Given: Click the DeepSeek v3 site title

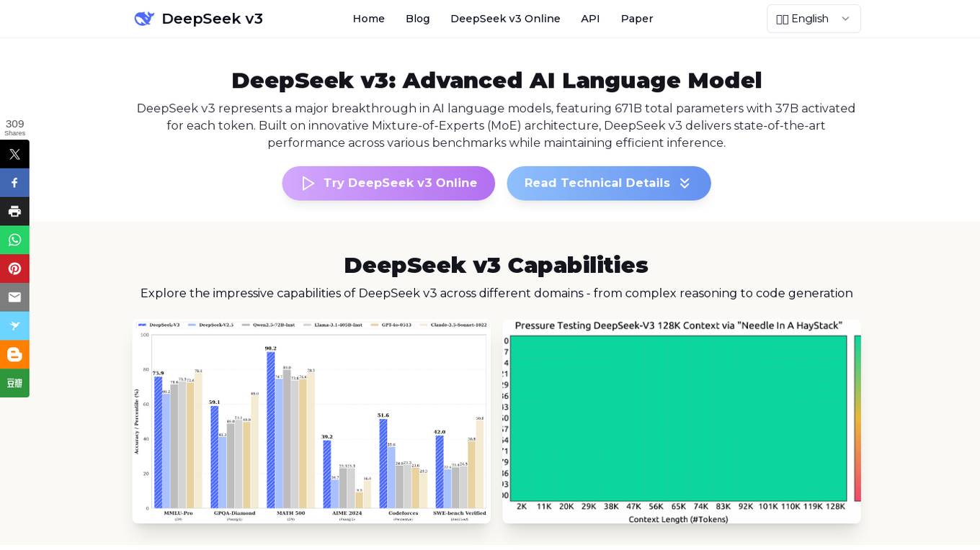Looking at the screenshot, I should click(x=212, y=19).
